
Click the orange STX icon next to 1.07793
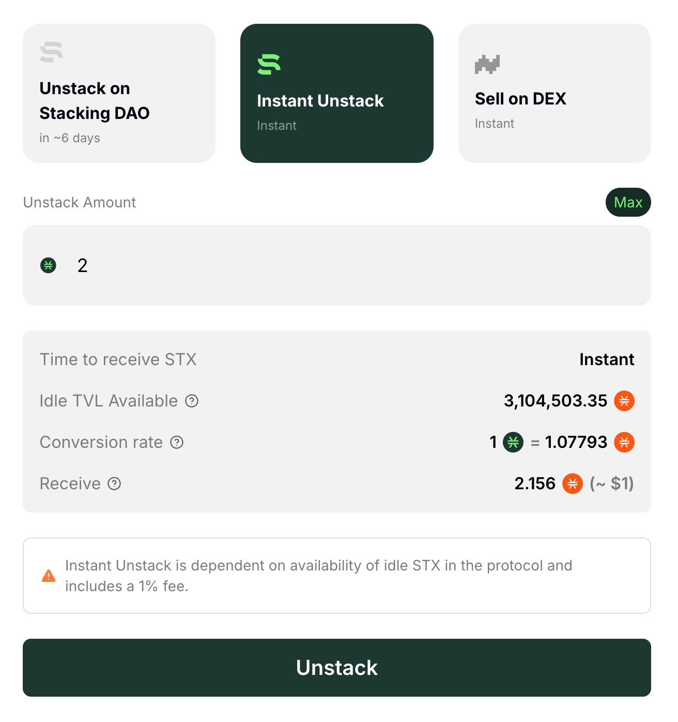(x=624, y=442)
